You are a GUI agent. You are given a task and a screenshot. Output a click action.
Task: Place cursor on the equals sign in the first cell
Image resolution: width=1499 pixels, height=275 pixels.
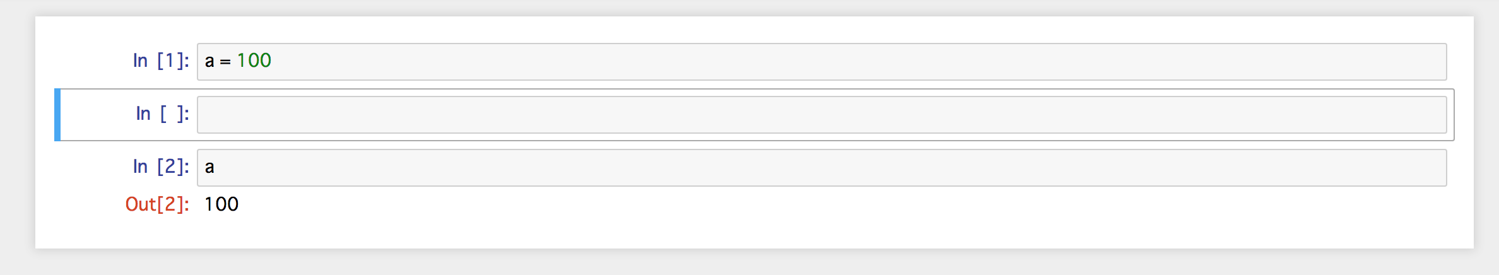click(225, 62)
